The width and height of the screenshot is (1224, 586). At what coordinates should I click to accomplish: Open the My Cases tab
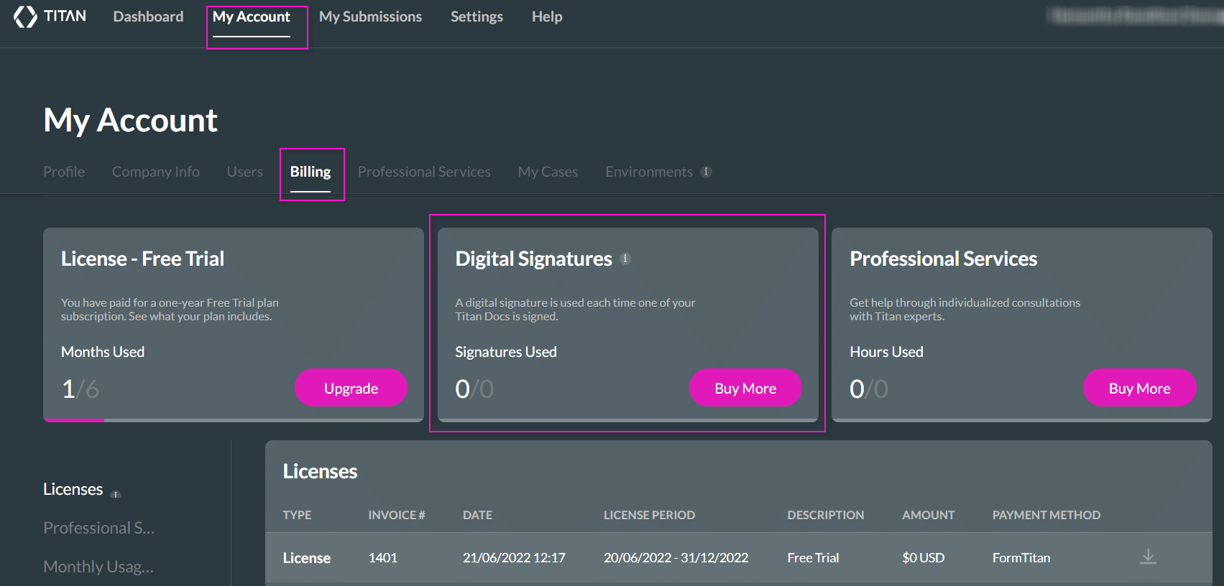pyautogui.click(x=548, y=172)
